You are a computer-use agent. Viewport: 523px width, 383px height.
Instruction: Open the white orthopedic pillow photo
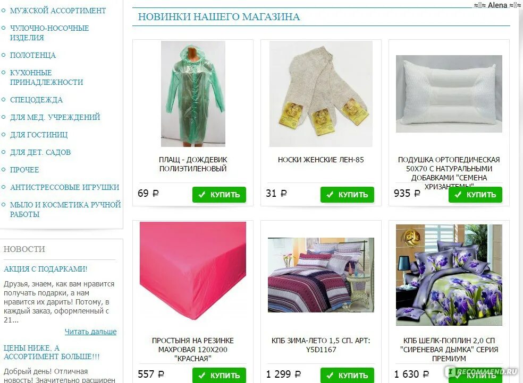(x=449, y=94)
